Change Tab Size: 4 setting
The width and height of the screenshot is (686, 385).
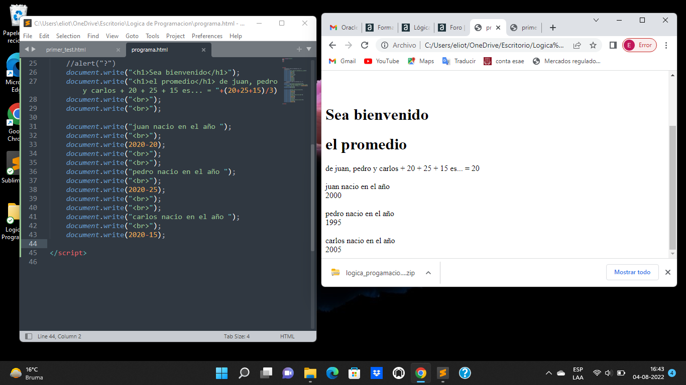click(x=237, y=336)
